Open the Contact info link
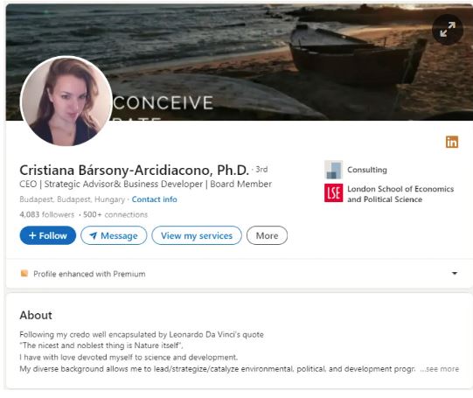473x398 pixels. click(154, 199)
